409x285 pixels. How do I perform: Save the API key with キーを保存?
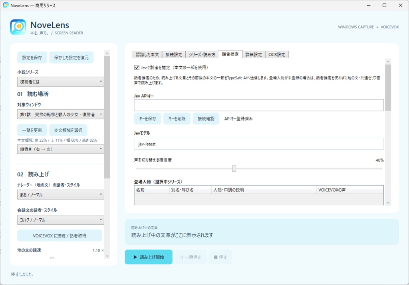(x=147, y=119)
